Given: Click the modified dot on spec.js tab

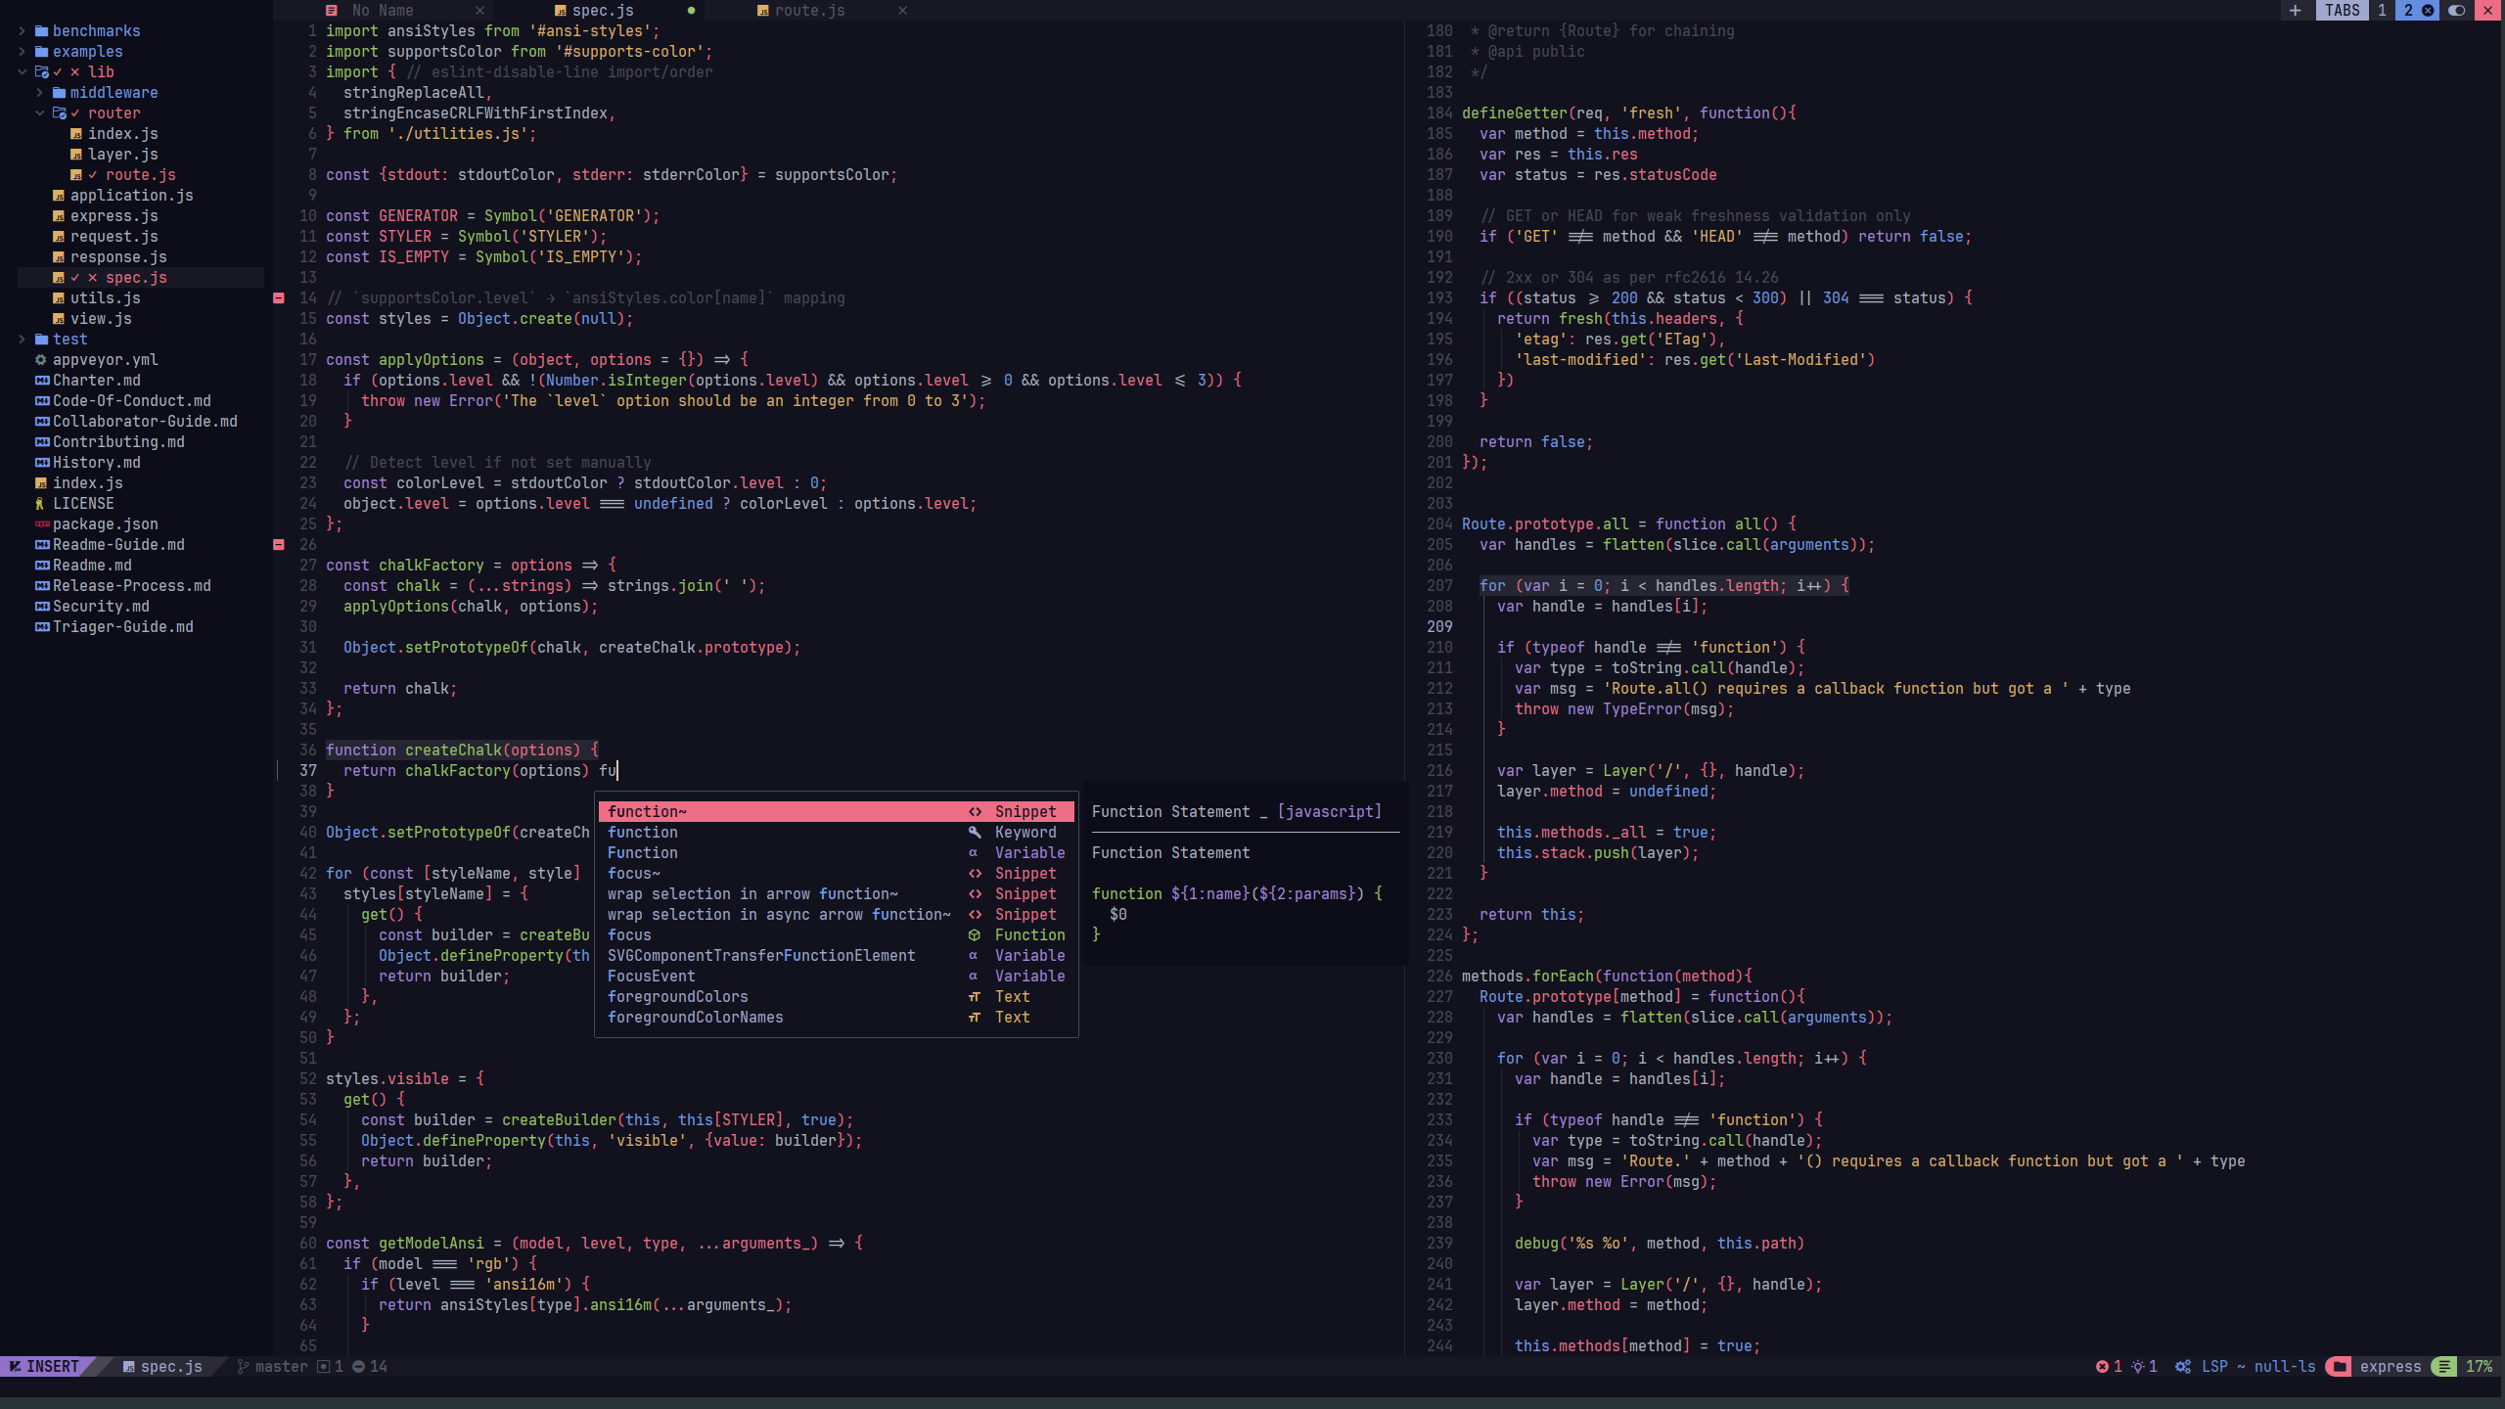Looking at the screenshot, I should click(x=691, y=10).
